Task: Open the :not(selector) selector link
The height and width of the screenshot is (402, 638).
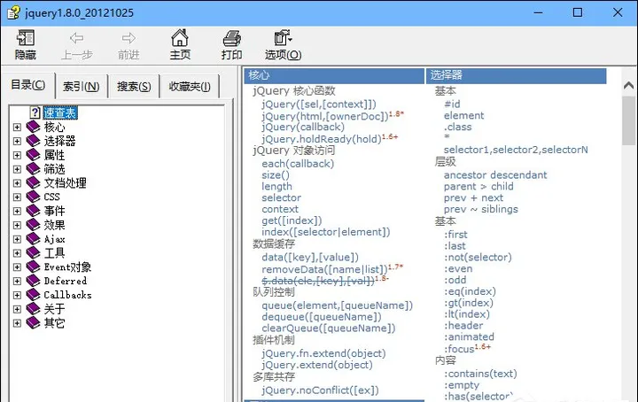Action: pyautogui.click(x=478, y=257)
